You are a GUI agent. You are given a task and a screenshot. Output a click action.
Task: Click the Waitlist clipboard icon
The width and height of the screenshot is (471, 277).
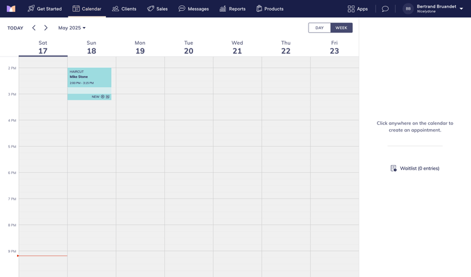393,169
